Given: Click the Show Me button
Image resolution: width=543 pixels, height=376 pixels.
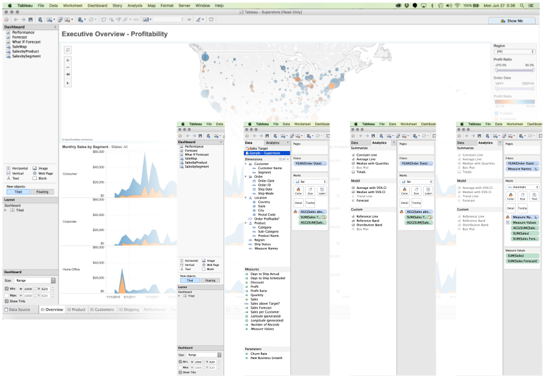Looking at the screenshot, I should tap(512, 20).
